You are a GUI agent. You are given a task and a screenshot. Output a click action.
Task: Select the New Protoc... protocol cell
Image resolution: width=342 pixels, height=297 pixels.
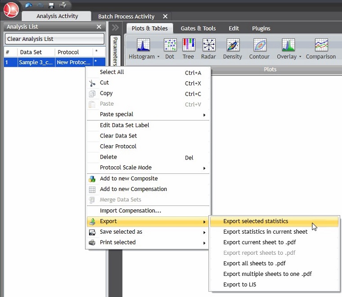click(74, 62)
